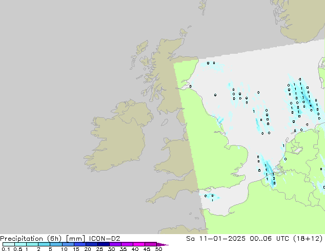Click the 45–50 mm legend color swatch
This screenshot has height=251, width=325.
151,244
